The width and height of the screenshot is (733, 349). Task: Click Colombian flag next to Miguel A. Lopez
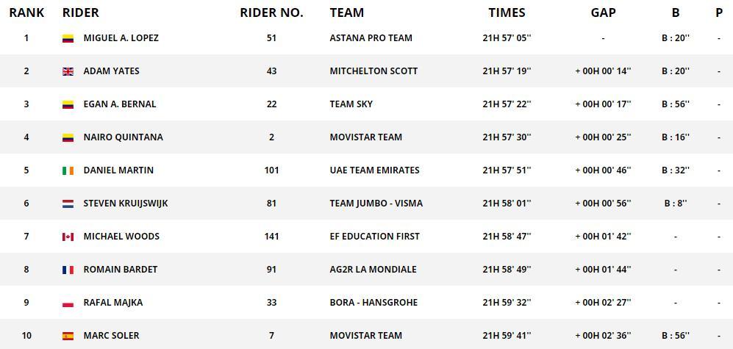68,38
